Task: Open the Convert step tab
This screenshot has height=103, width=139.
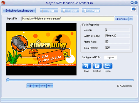Action: click(x=91, y=11)
